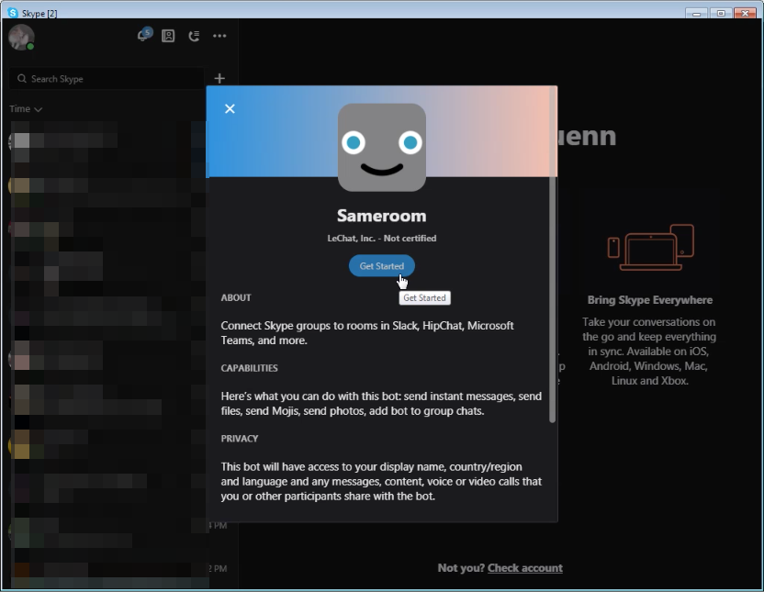Click 'LeChat, Inc. - Not certified' text

tap(381, 238)
